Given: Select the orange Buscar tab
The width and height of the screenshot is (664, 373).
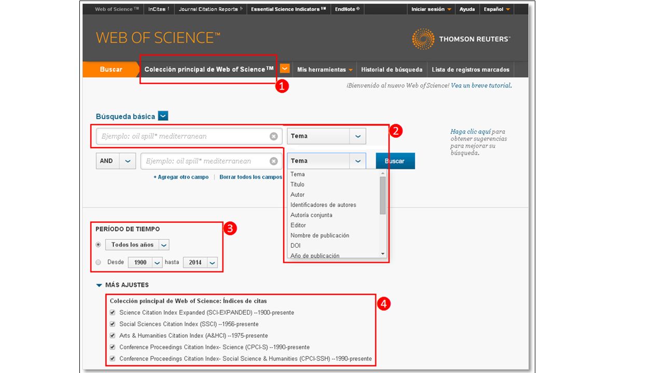Looking at the screenshot, I should point(111,69).
